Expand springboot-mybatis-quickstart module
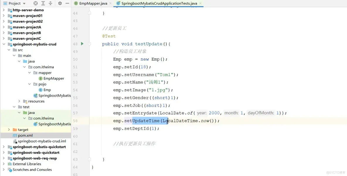347x176 pixels. [4, 147]
